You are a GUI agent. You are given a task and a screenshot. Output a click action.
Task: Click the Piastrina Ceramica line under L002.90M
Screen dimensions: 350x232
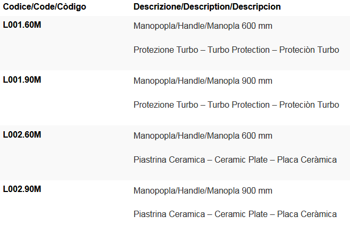tap(235, 214)
